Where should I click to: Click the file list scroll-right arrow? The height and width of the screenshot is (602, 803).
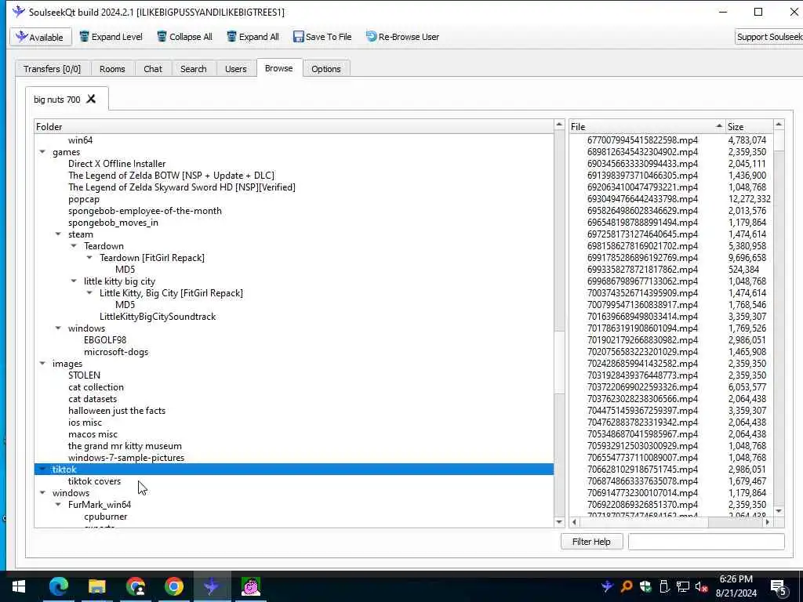pyautogui.click(x=767, y=522)
